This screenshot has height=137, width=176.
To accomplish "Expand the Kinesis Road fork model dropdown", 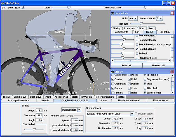I will [x=132, y=114].
